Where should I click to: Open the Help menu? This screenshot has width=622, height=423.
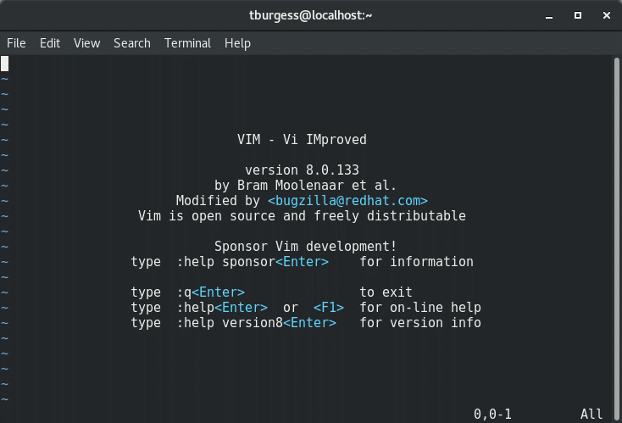[237, 43]
